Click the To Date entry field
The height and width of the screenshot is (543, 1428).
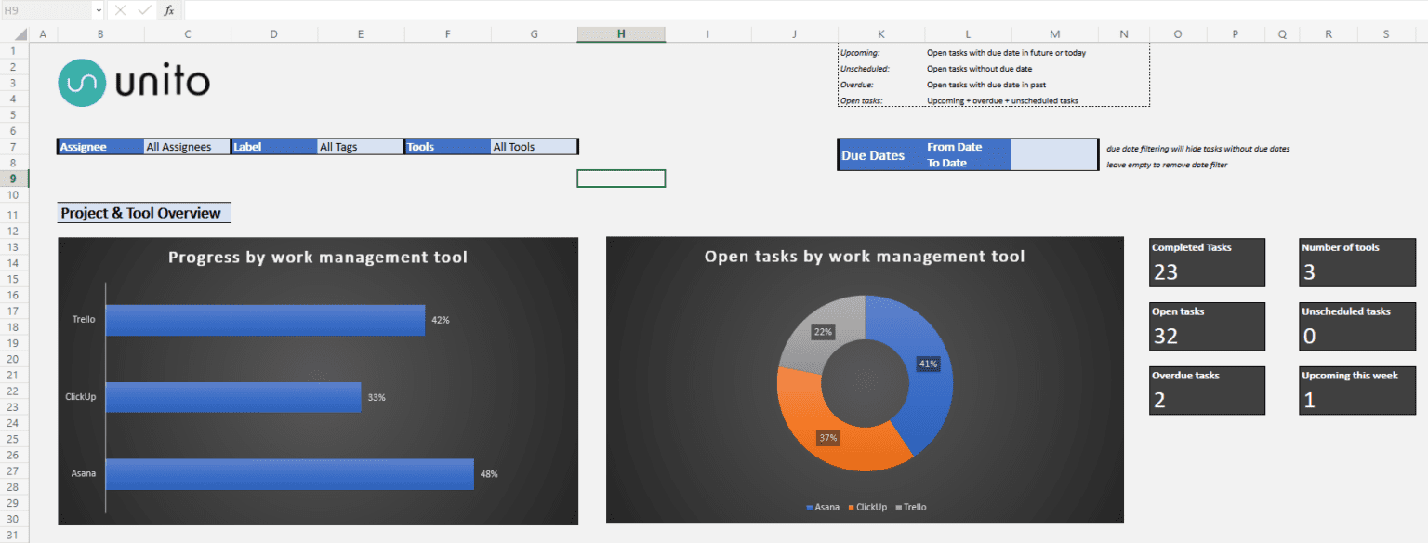click(x=1053, y=163)
